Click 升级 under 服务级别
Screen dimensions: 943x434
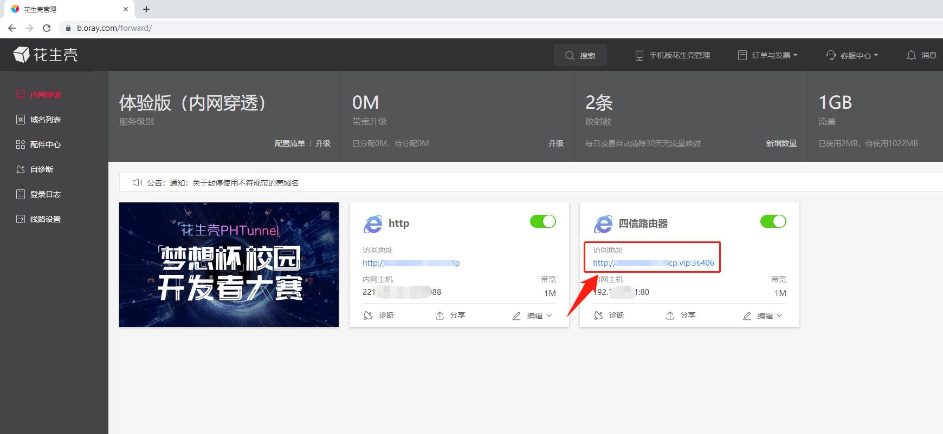point(323,143)
